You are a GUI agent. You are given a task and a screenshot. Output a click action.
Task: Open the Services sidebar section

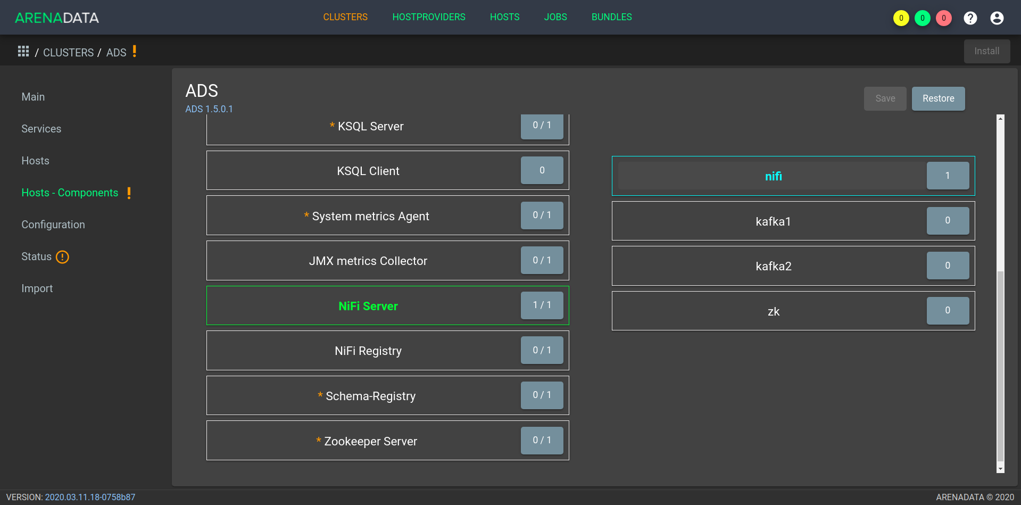41,129
